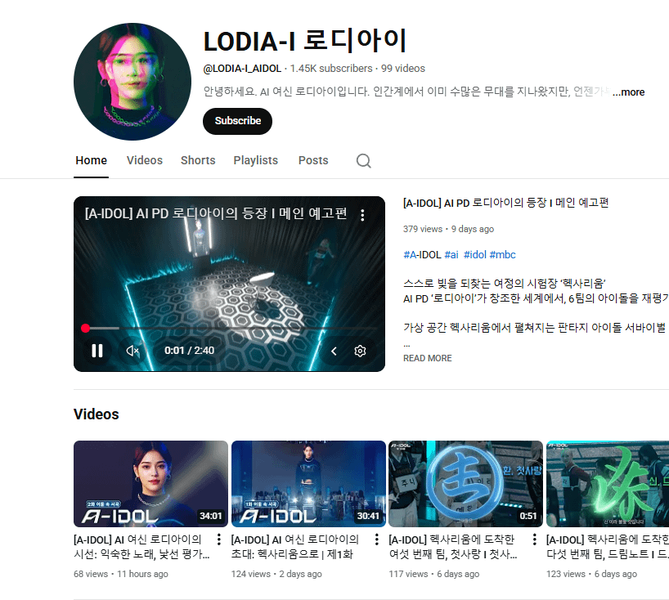Open options for the 34:01 A-IDOL video
This screenshot has height=600, width=669.
click(x=219, y=539)
